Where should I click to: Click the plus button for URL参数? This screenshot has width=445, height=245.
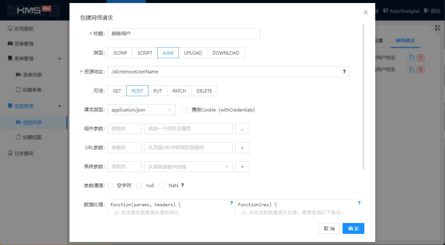[242, 148]
